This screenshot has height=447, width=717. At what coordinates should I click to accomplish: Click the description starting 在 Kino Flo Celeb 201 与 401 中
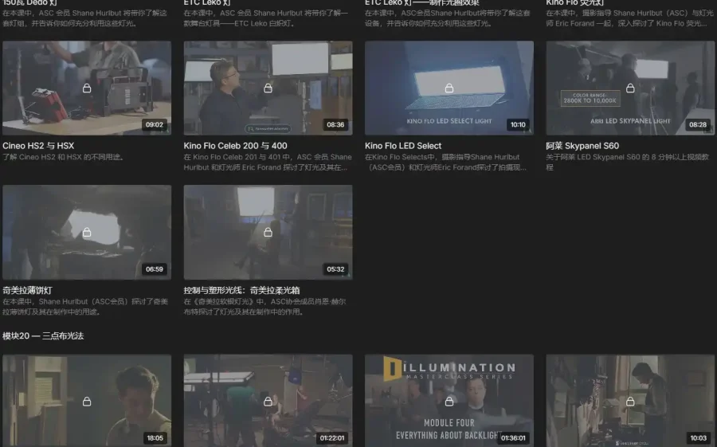[268, 162]
